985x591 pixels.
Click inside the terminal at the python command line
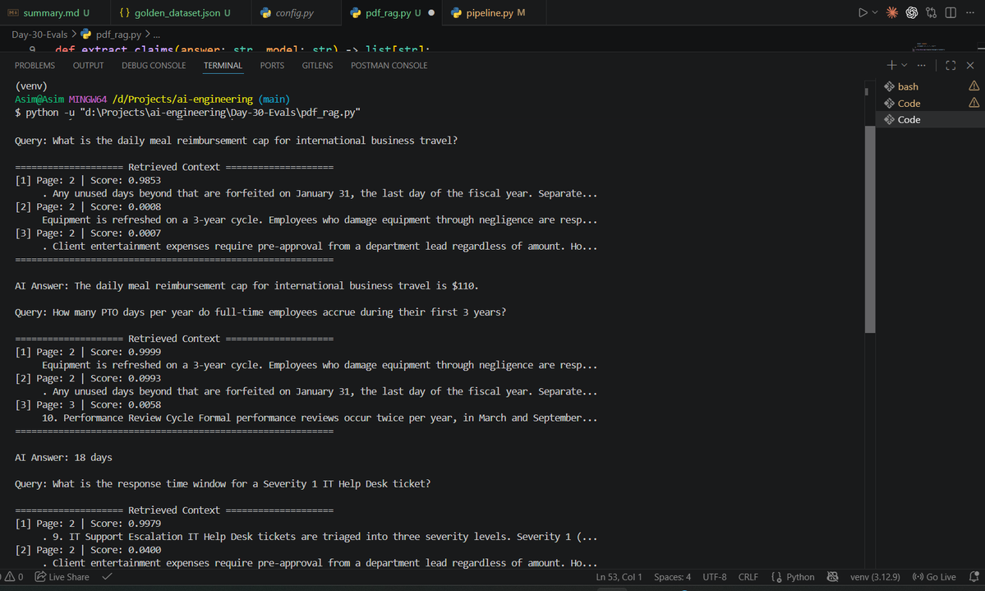[x=188, y=113]
